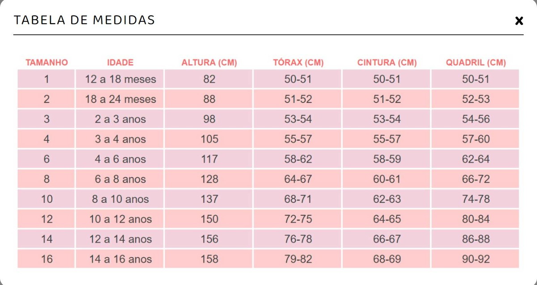The image size is (537, 285).
Task: Click the tórax cell showing 58-62
Action: click(x=298, y=159)
